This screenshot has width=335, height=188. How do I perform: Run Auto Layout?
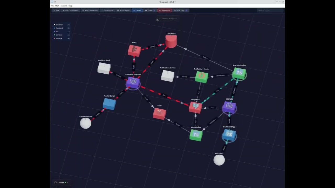pos(123,10)
